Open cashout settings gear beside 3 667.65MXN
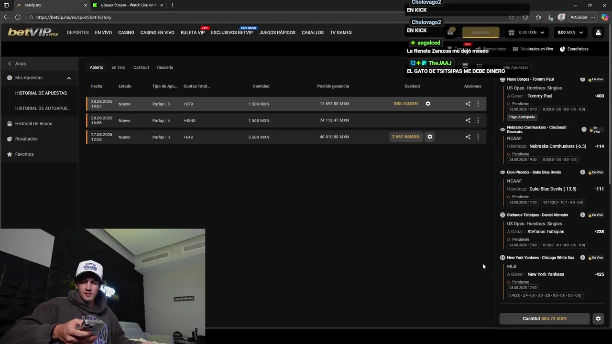This screenshot has height=344, width=612. tap(430, 137)
